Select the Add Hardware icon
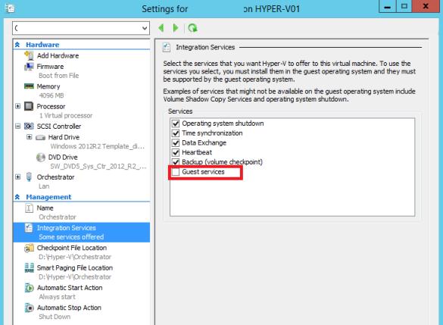Image resolution: width=443 pixels, height=325 pixels. (29, 55)
